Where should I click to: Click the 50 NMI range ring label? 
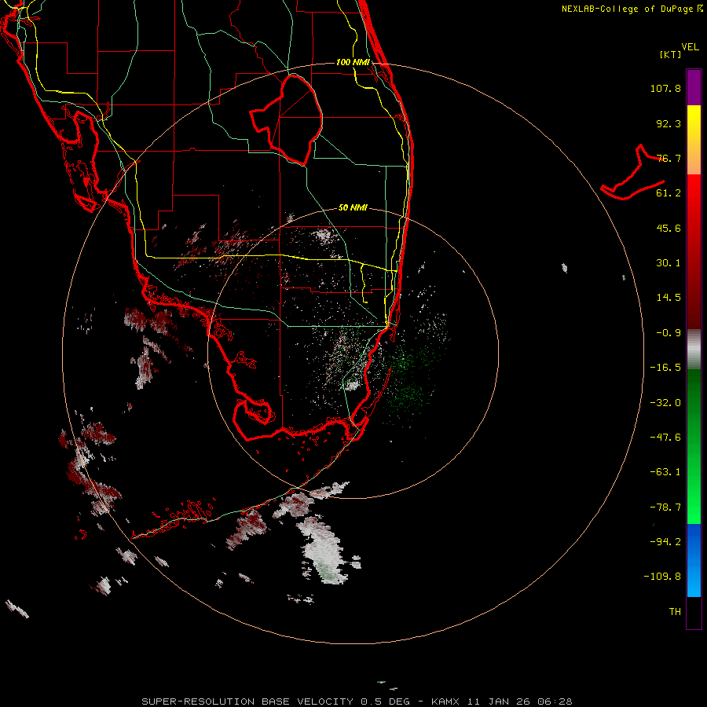pyautogui.click(x=353, y=207)
